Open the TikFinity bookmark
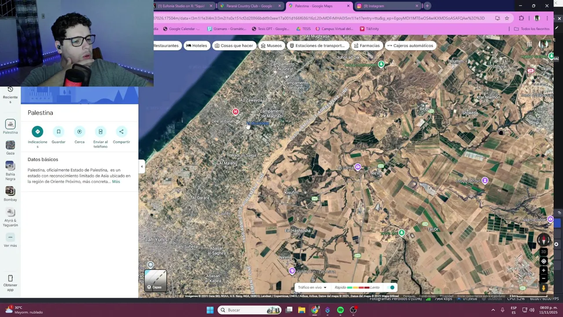 369,29
